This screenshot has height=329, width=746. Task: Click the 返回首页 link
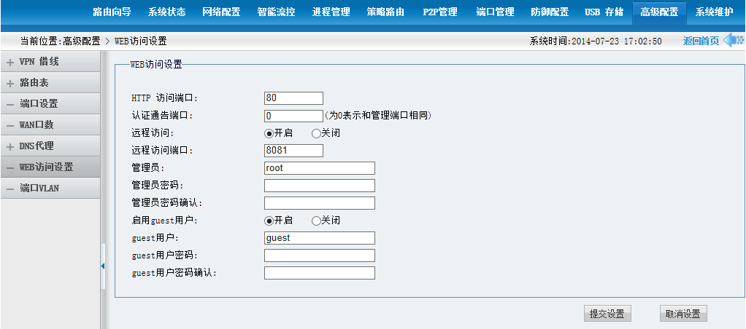coord(701,41)
